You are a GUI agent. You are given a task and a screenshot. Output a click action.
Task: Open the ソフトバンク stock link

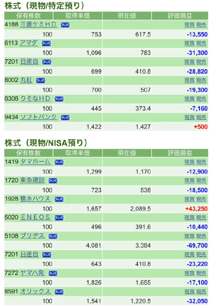[x=38, y=117]
